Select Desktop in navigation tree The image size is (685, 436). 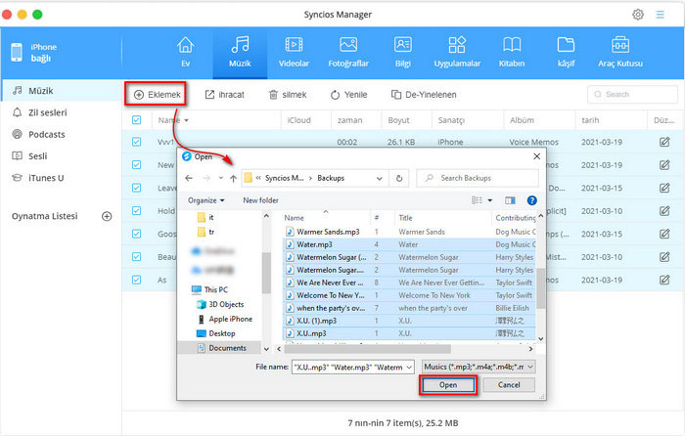216,333
